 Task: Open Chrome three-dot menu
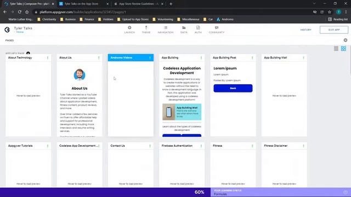coord(346,12)
